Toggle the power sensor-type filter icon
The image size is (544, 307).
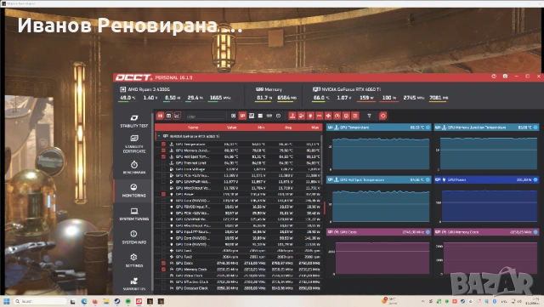[x=310, y=116]
